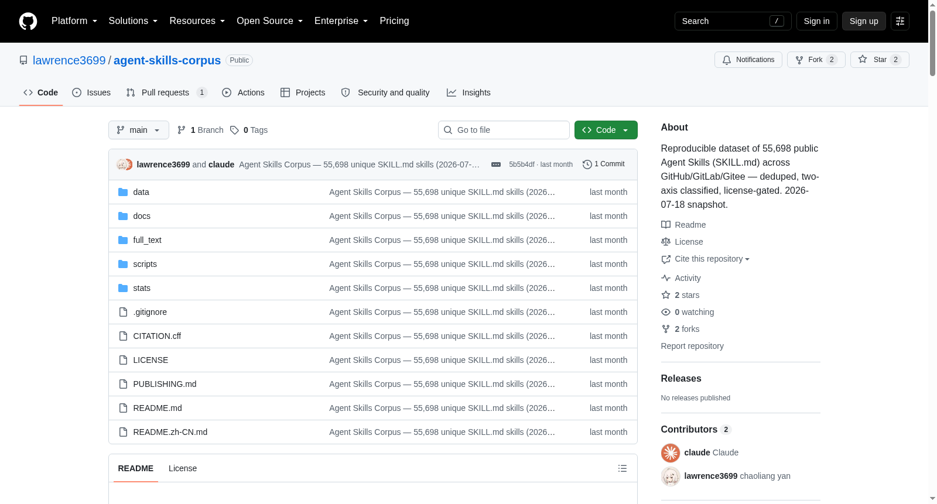
Task: Open Activity link in About sidebar
Action: point(681,278)
